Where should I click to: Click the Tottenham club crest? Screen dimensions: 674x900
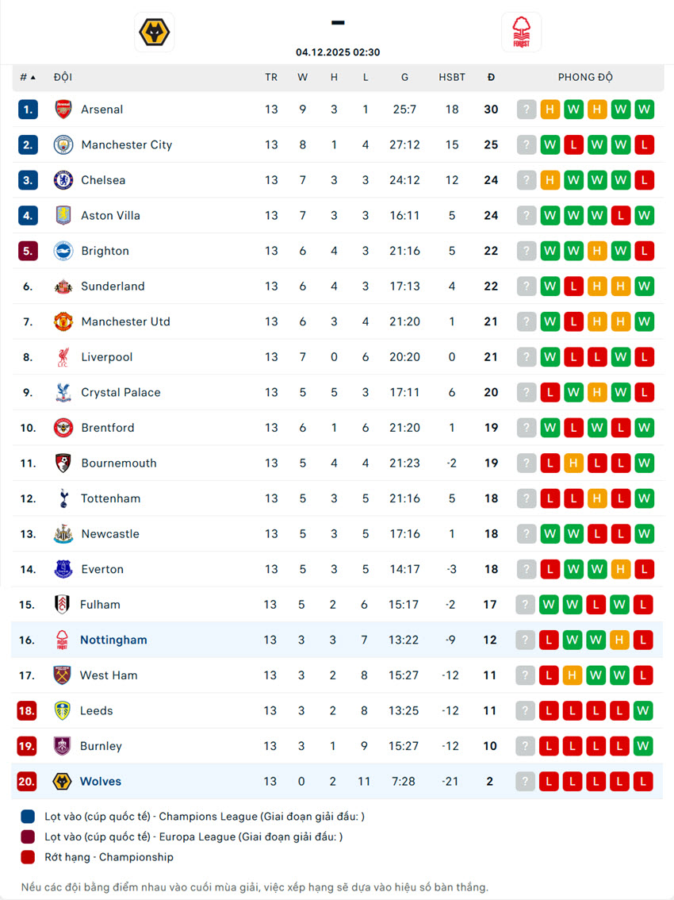pos(63,498)
